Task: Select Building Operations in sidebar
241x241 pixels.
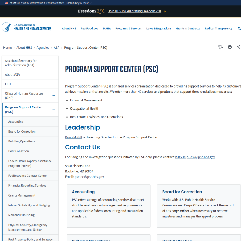Action: click(x=31, y=141)
